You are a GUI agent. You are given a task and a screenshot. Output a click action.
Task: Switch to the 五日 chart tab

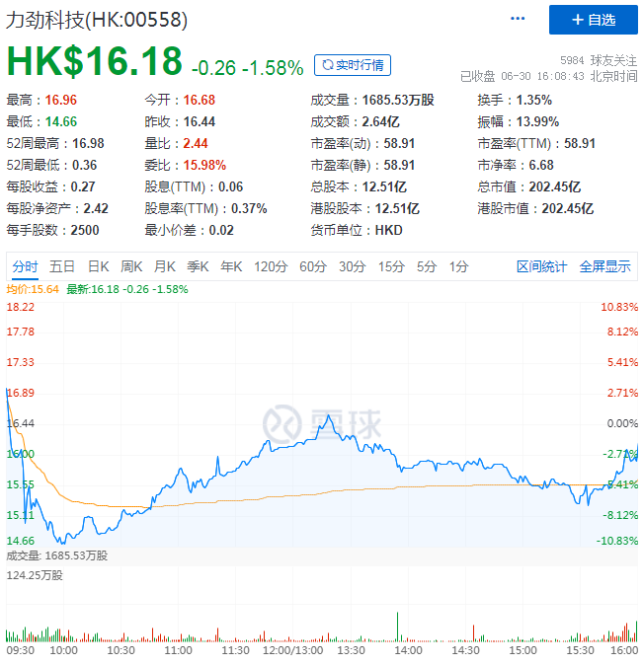coord(62,266)
